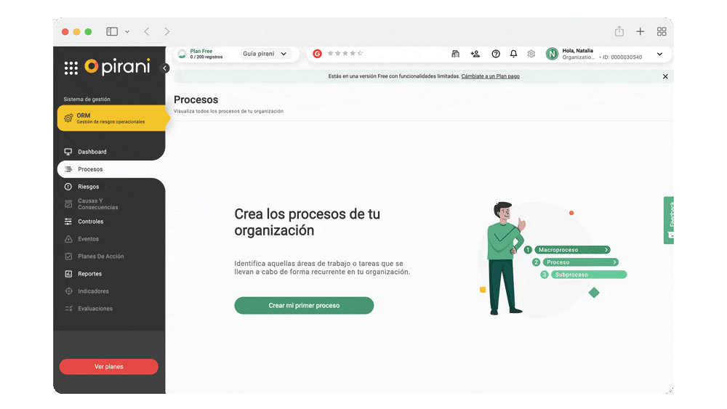Open the settings gear icon

[x=531, y=54]
